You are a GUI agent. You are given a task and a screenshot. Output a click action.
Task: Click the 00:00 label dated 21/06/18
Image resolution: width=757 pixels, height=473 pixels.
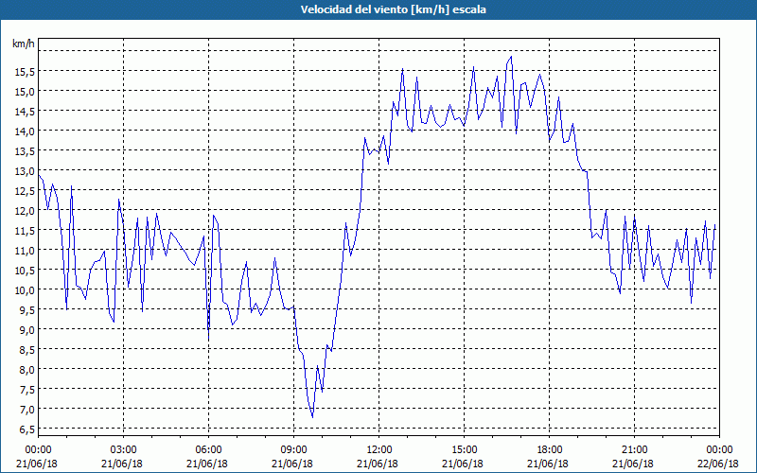[38, 450]
